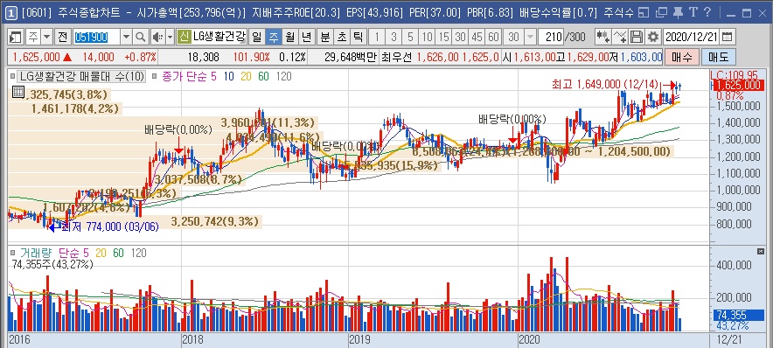This screenshot has width=773, height=348.
Task: Select daily period 일
Action: tap(257, 37)
